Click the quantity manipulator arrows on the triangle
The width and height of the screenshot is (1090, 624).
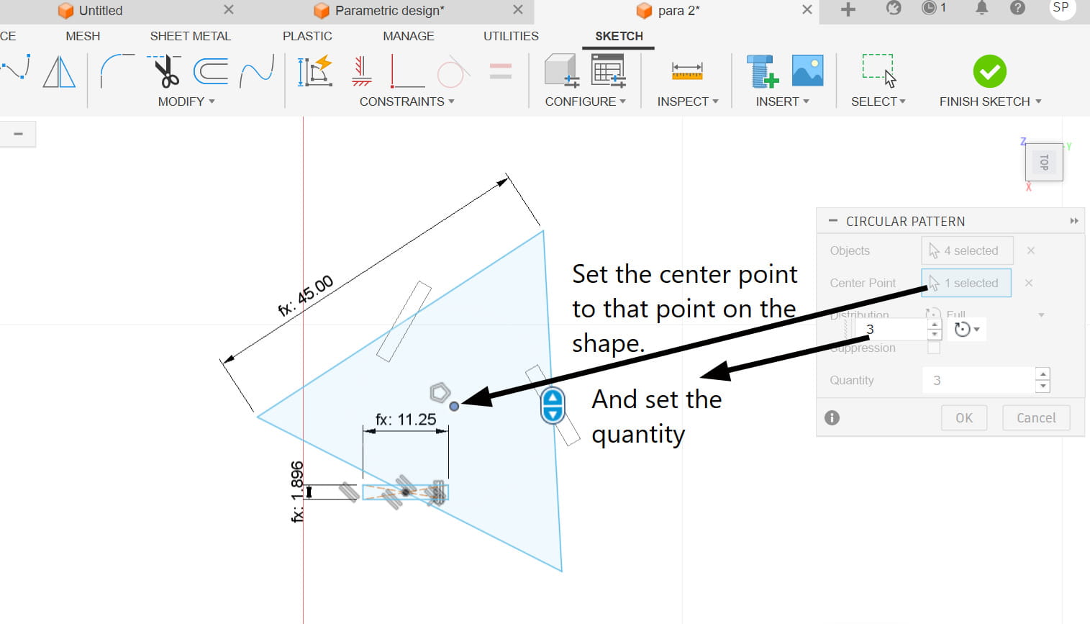pos(553,405)
